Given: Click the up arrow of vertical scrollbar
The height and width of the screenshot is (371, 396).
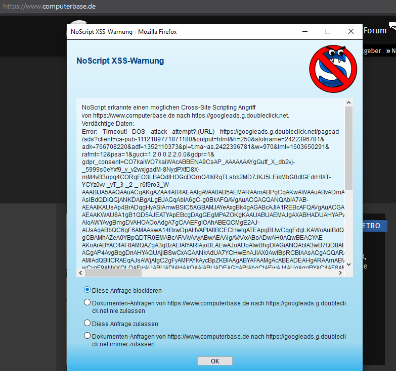Looking at the screenshot, I should (349, 102).
